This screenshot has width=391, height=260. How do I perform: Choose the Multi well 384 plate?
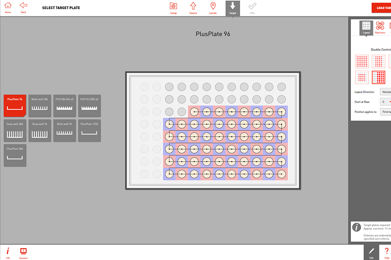pyautogui.click(x=40, y=106)
